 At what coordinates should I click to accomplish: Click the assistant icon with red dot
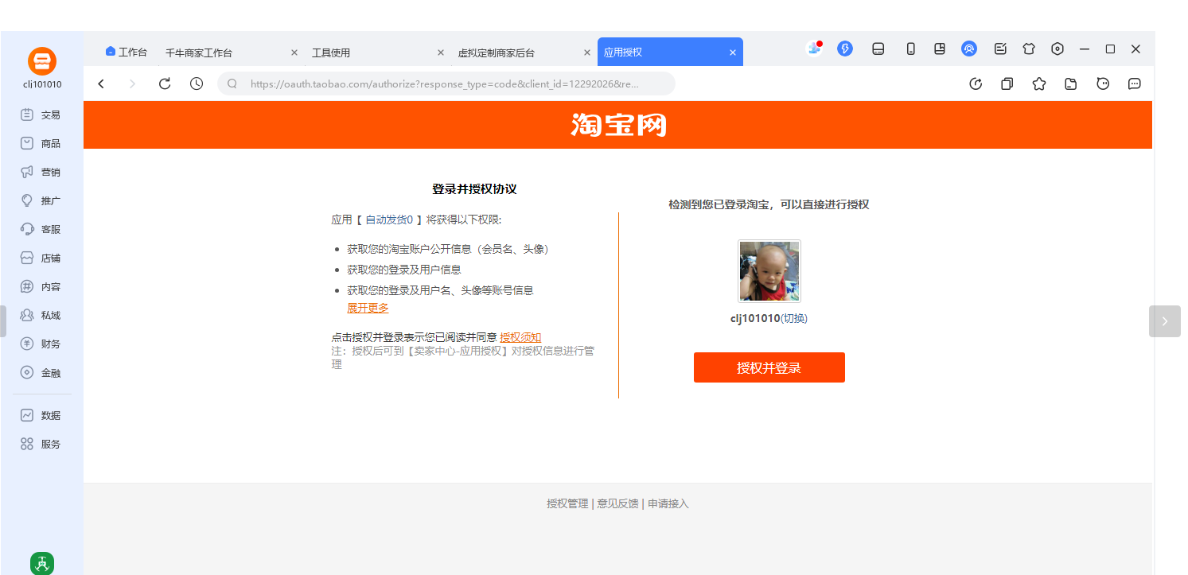point(813,49)
